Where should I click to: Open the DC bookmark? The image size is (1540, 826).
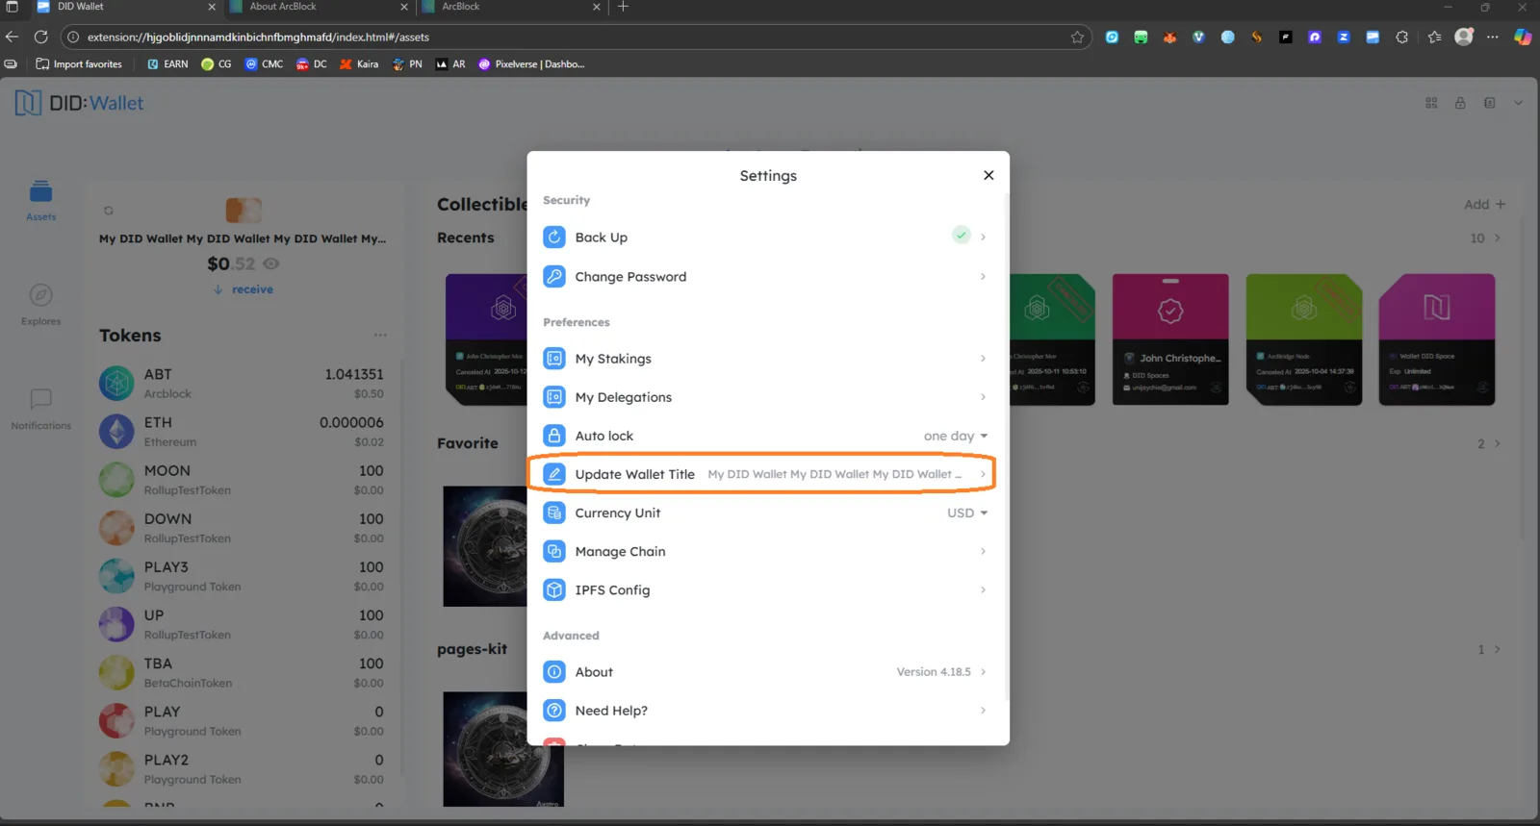tap(312, 64)
